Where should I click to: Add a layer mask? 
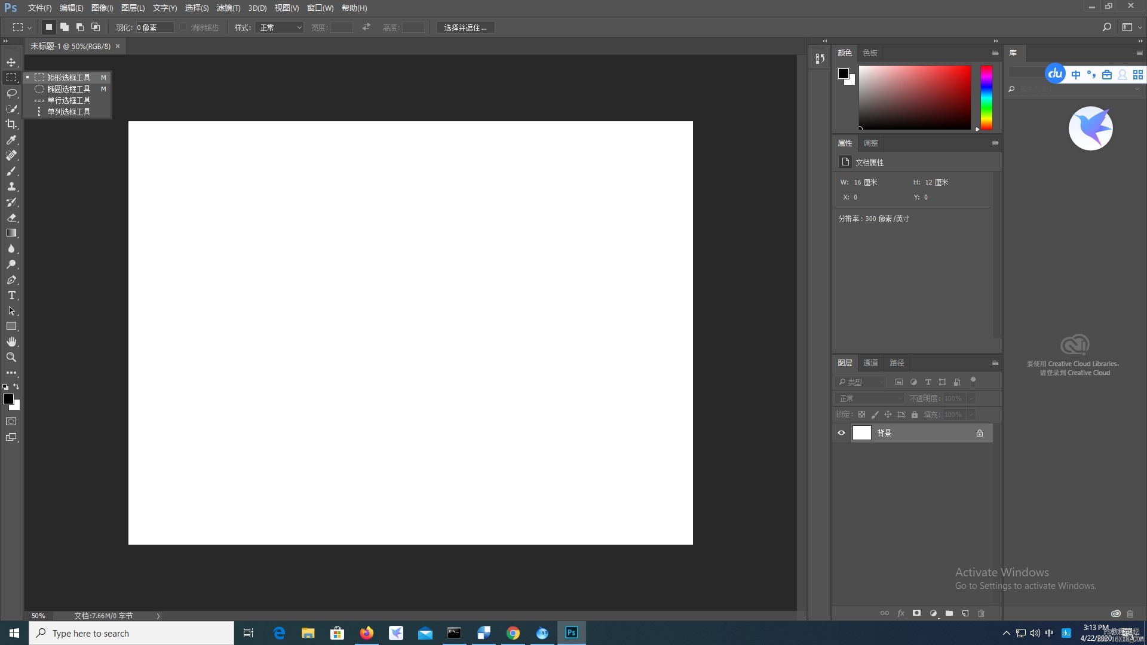(x=916, y=613)
